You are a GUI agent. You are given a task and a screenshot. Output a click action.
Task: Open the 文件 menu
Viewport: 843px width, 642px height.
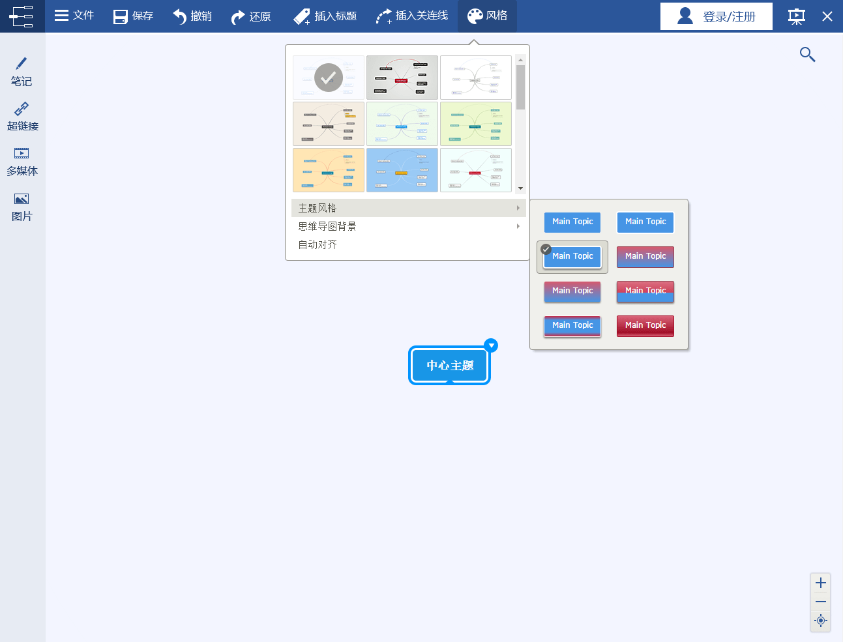(74, 16)
